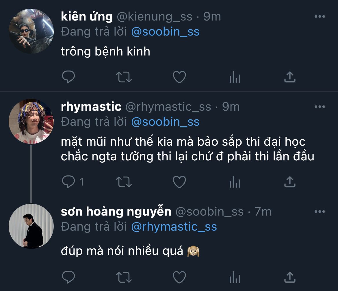Share kiên ứng's tweet
This screenshot has width=338, height=291.
coord(289,77)
